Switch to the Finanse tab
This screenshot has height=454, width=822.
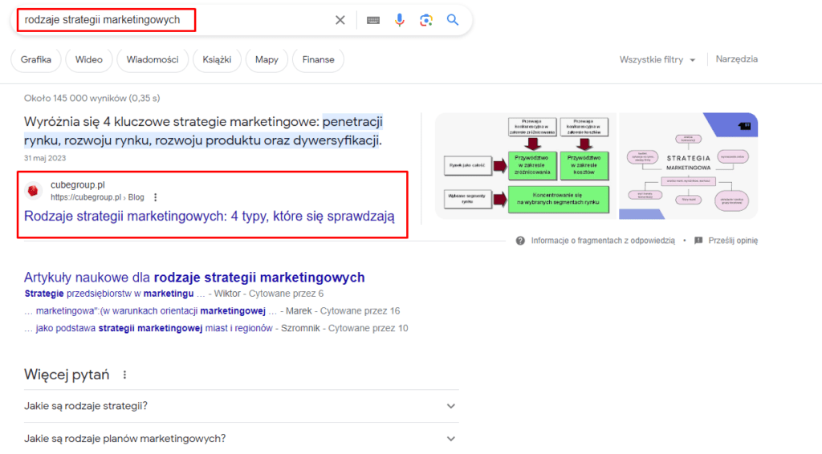(x=318, y=59)
